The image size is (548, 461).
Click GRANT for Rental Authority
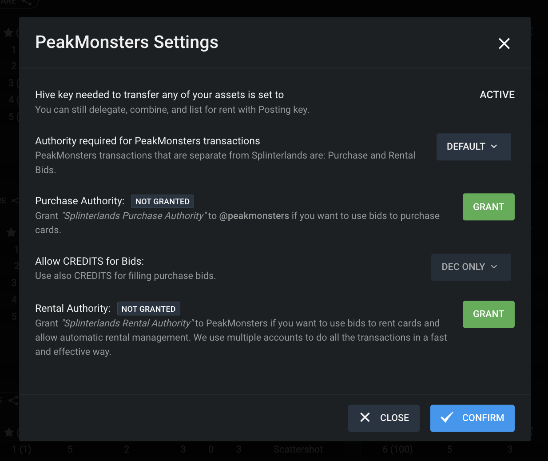tap(488, 314)
